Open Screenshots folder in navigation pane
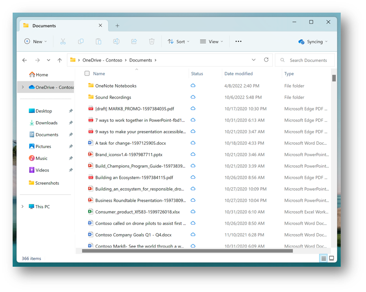The height and width of the screenshot is (292, 366). tap(44, 183)
